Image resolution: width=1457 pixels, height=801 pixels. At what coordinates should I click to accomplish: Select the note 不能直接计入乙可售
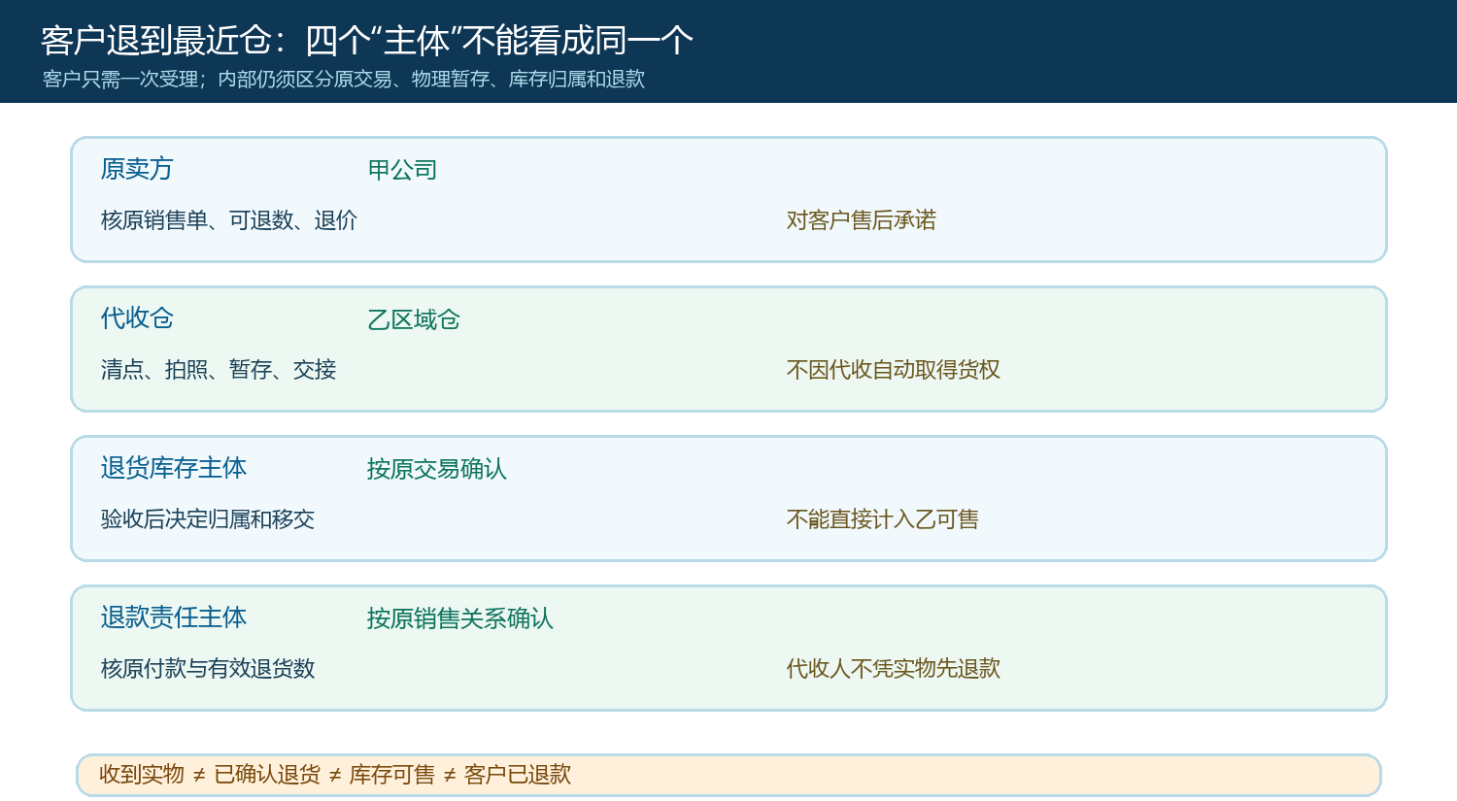[883, 519]
